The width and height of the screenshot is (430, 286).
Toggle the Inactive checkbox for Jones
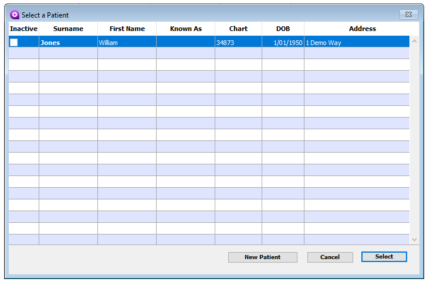click(14, 43)
